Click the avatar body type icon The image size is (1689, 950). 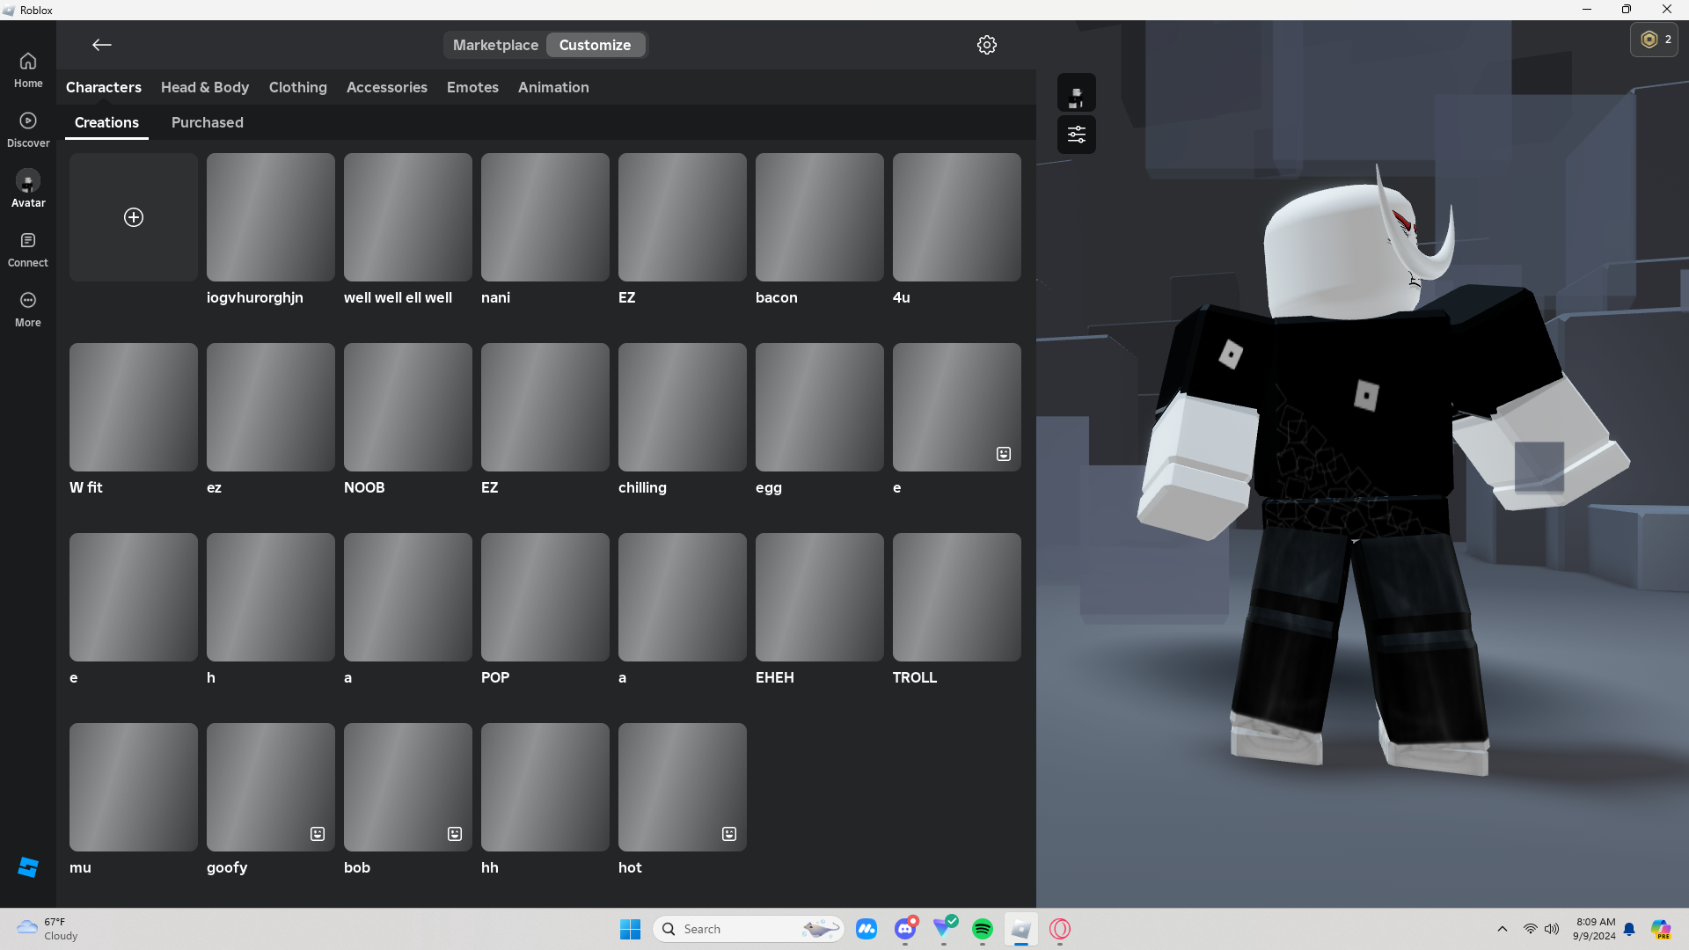tap(1076, 93)
